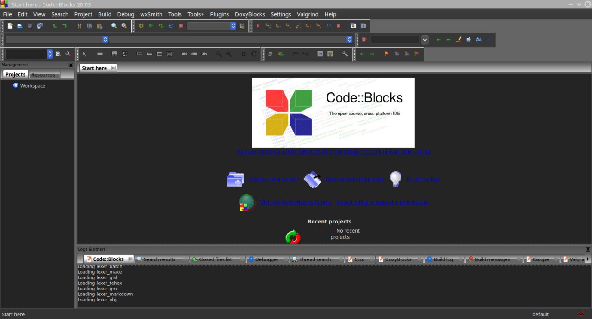Open the Debugging windows icon
The height and width of the screenshot is (319, 592).
[353, 26]
